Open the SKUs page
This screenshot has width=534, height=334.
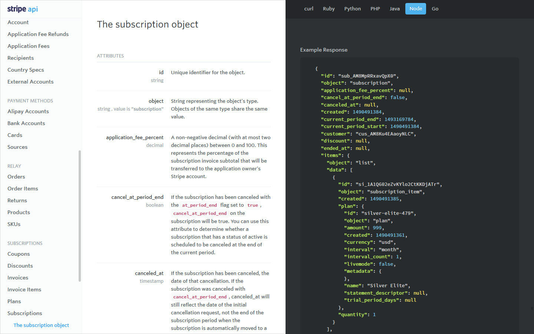14,224
